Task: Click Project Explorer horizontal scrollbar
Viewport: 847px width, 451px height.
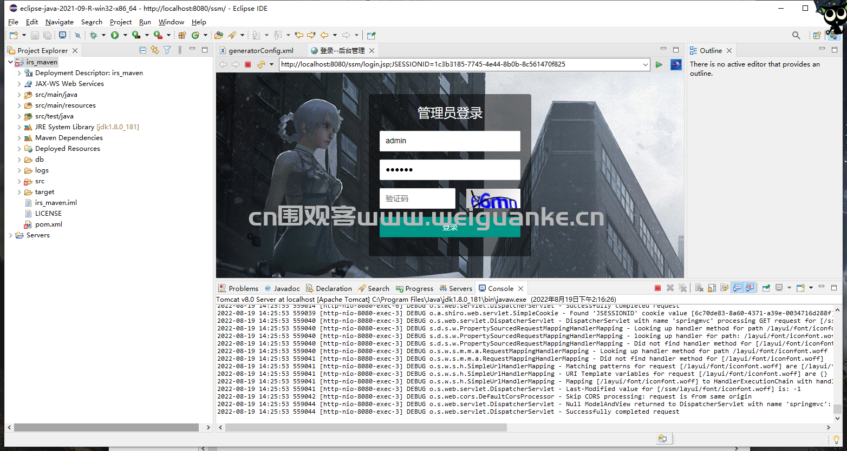Action: 106,427
